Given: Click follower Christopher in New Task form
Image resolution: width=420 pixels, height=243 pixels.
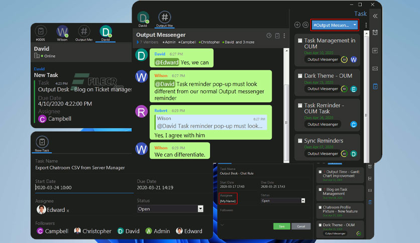Looking at the screenshot, I should (x=92, y=231).
